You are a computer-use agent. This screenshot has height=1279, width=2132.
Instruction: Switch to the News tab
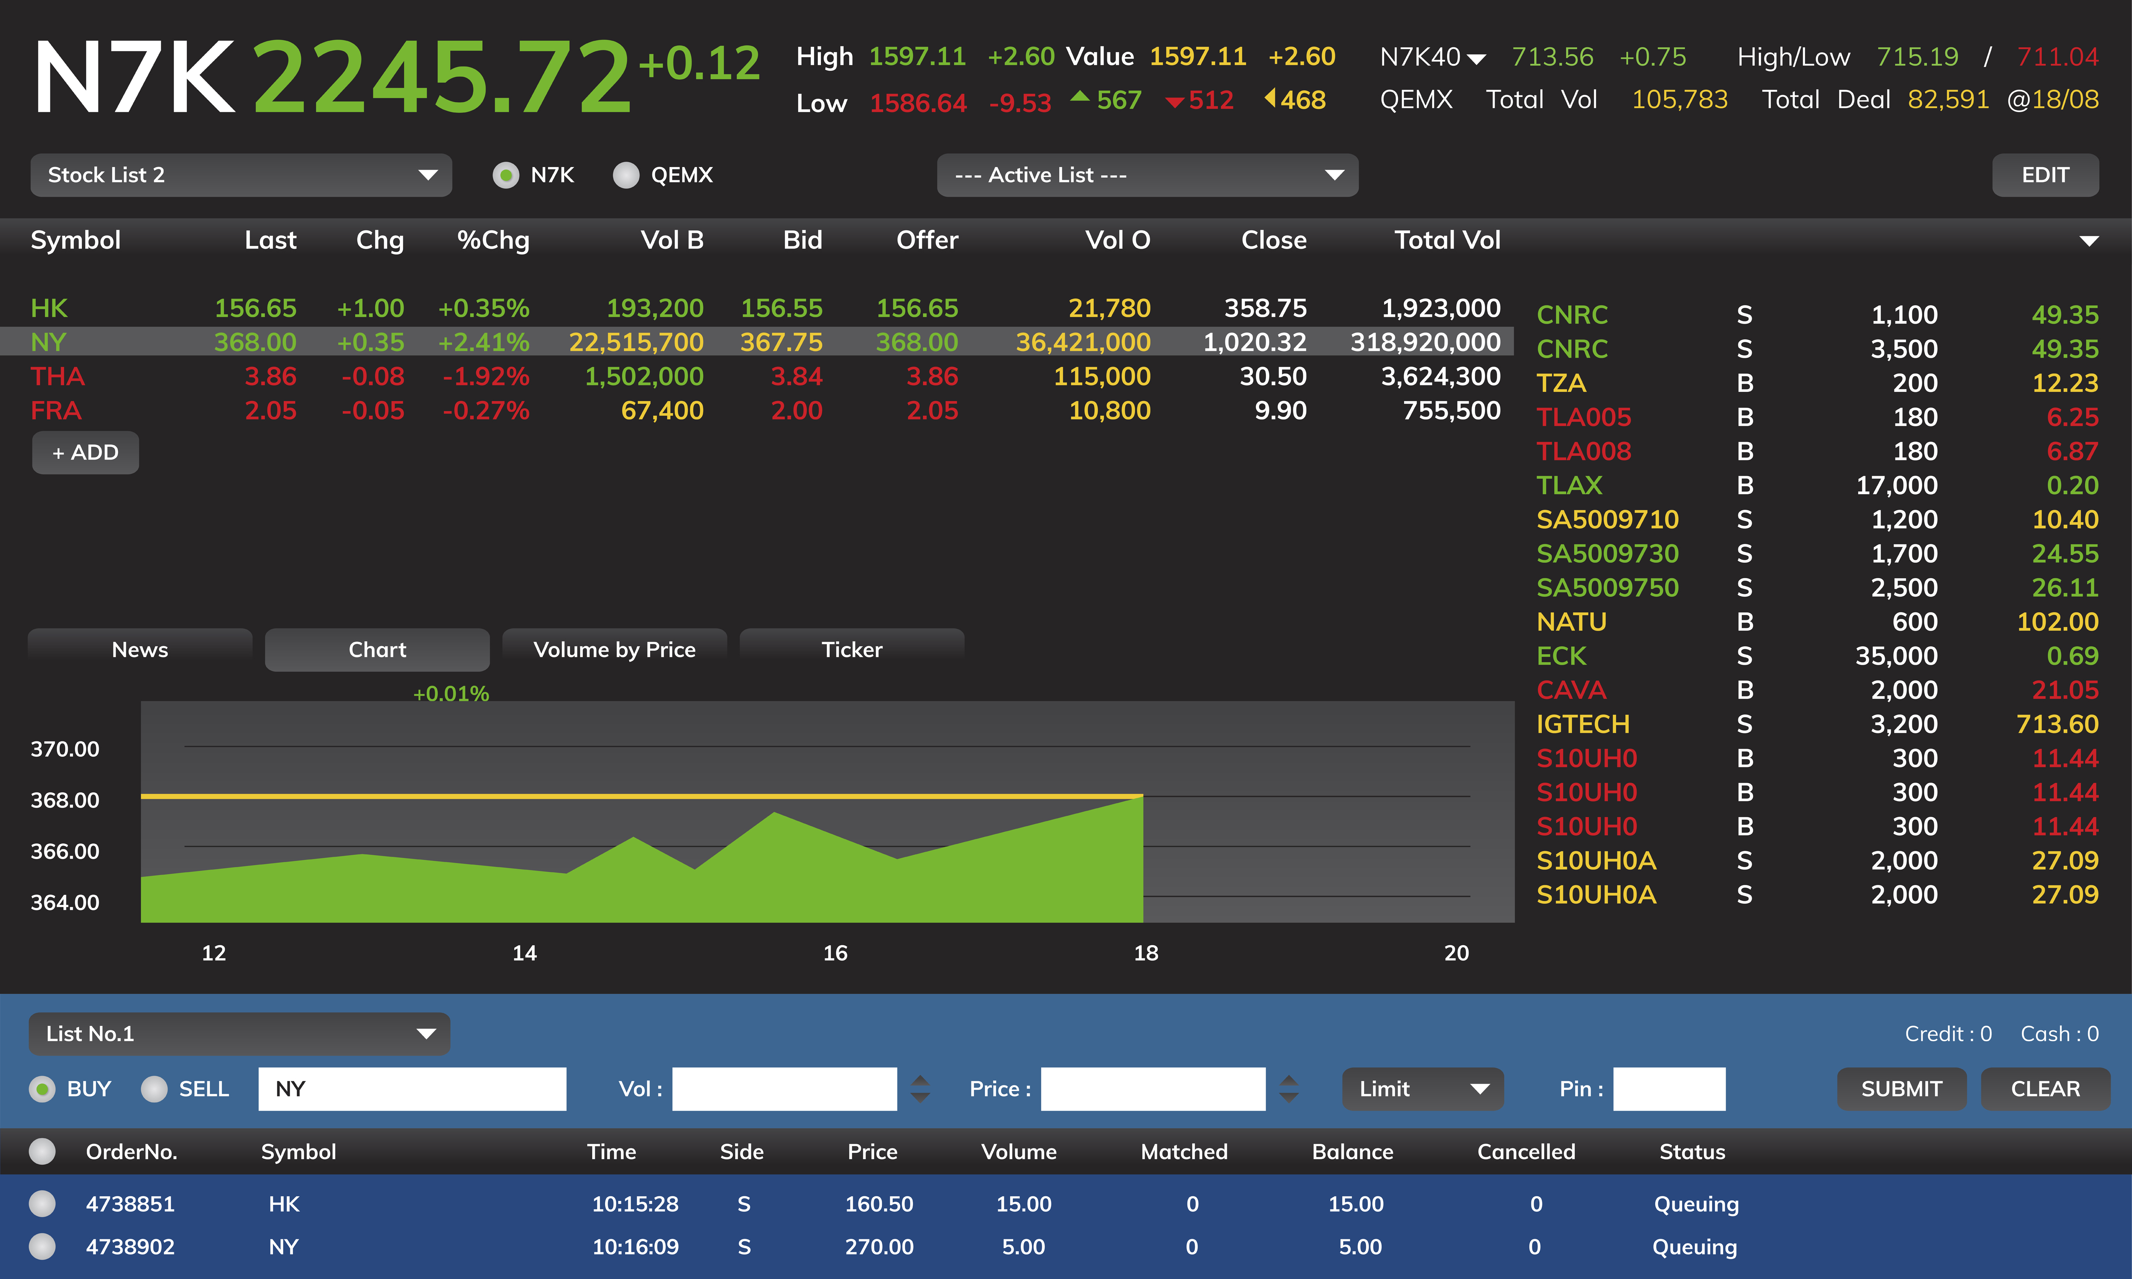click(x=139, y=650)
